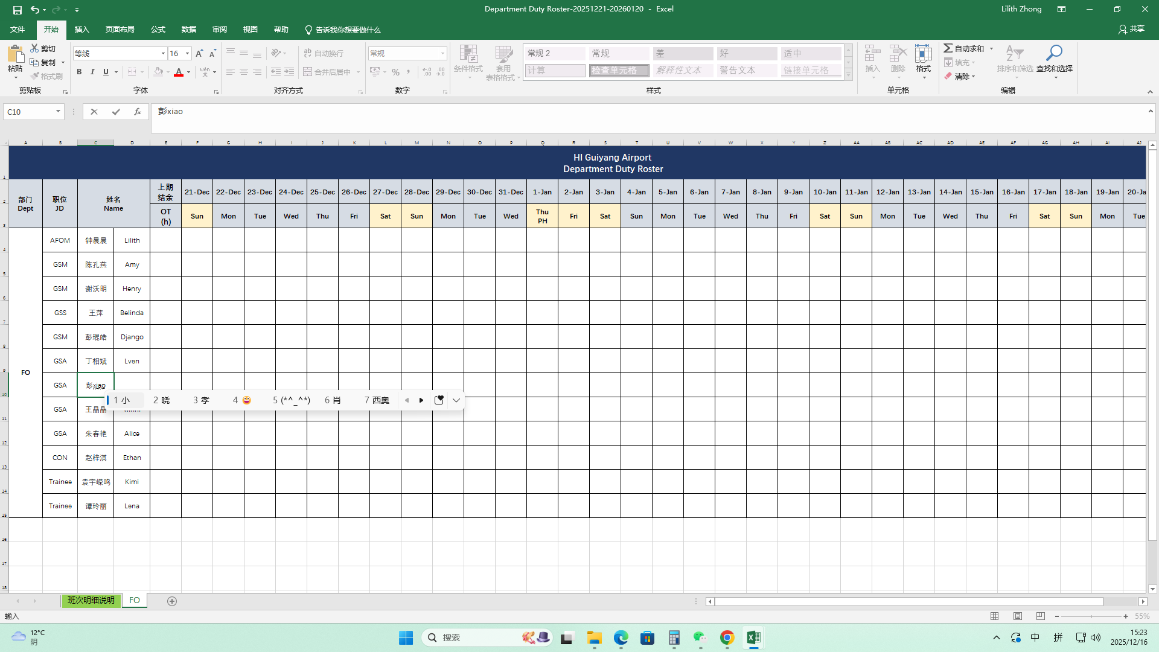
Task: Switch to the 班次明细说明 sheet tab
Action: tap(91, 601)
